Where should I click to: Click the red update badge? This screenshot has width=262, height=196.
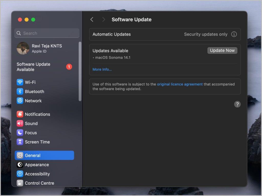point(69,67)
